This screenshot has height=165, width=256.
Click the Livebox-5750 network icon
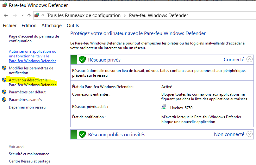click(x=164, y=107)
